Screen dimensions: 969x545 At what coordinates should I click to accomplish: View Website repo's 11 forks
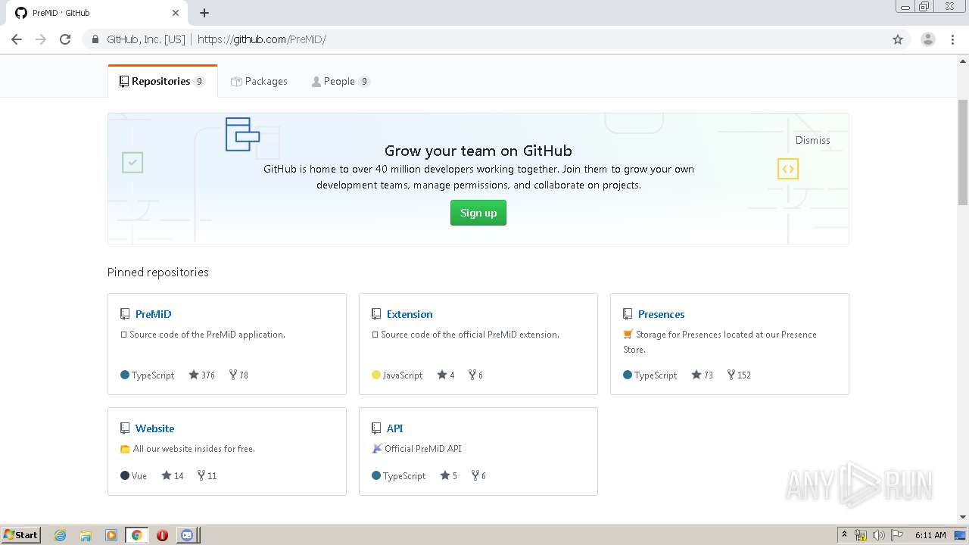click(207, 475)
